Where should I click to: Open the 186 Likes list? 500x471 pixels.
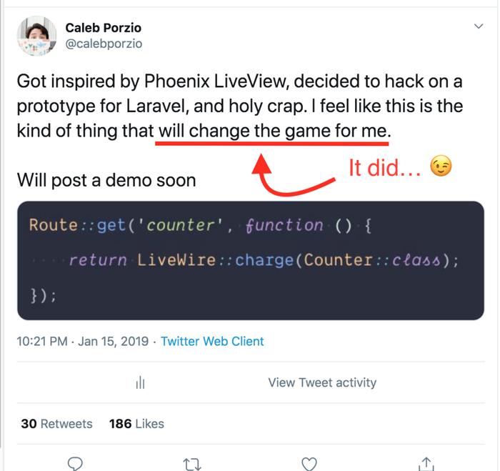136,424
